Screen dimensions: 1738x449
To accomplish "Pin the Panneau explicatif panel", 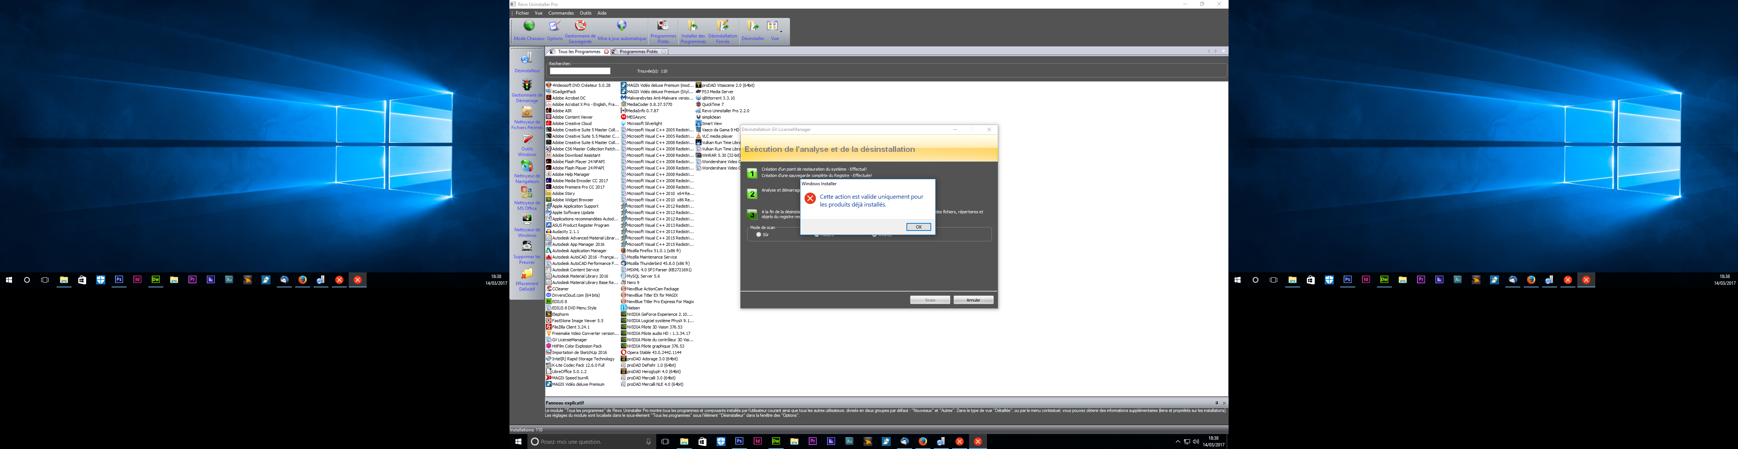I will click(1217, 403).
